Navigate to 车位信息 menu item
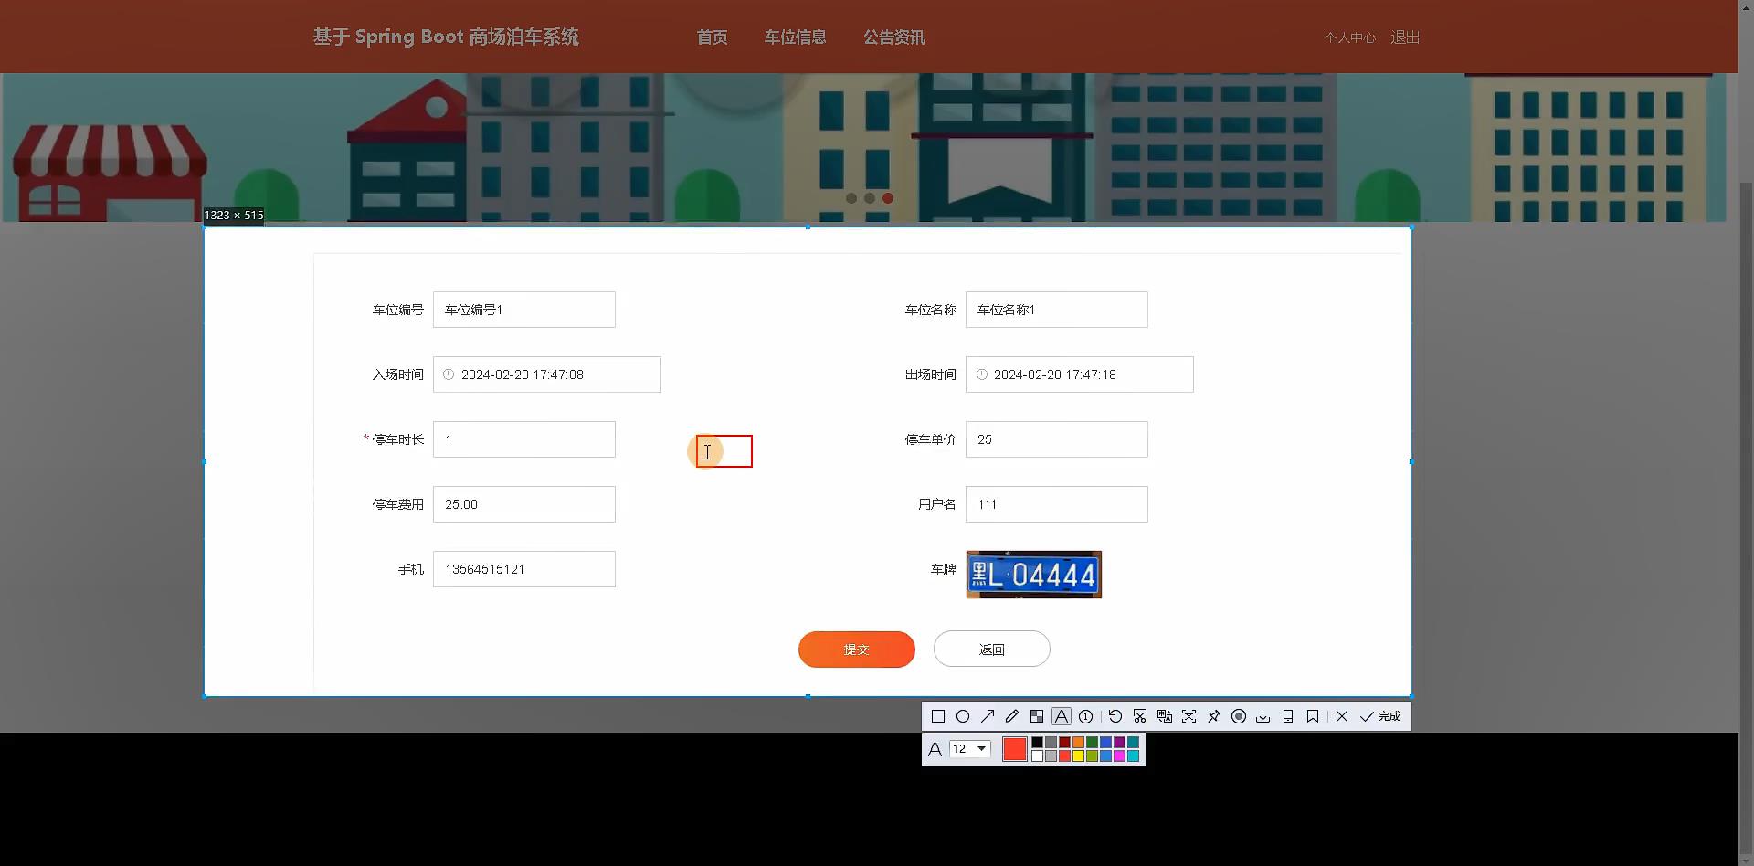Image resolution: width=1754 pixels, height=866 pixels. pos(795,37)
